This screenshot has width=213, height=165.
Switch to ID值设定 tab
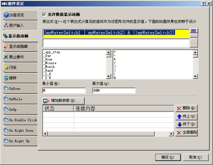pyautogui.click(x=20, y=15)
